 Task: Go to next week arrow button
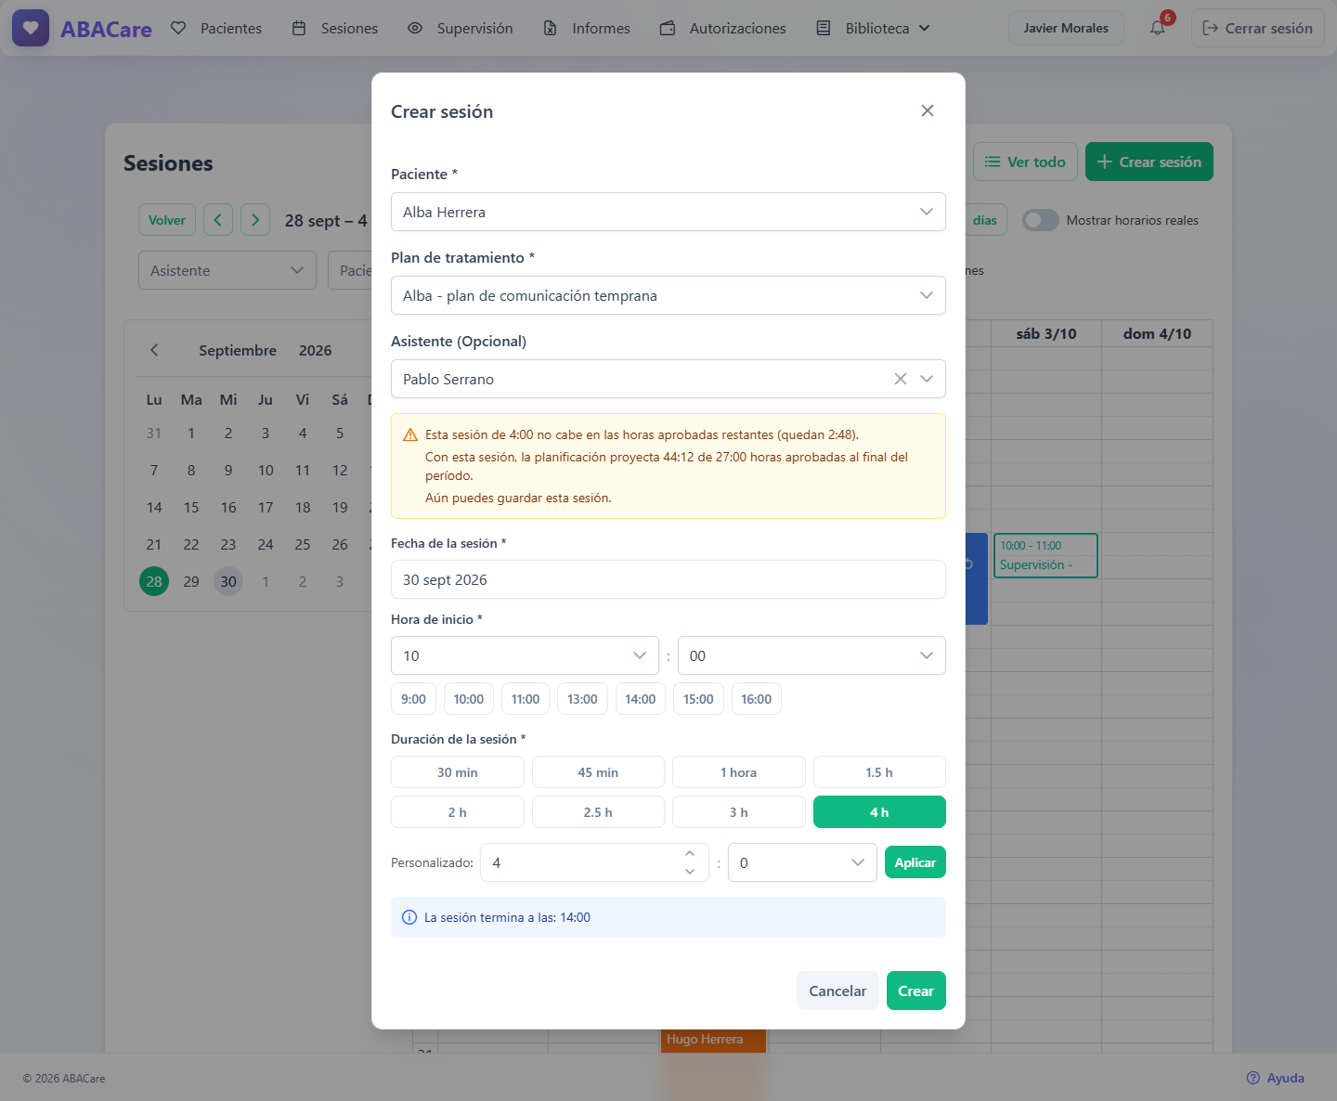coord(255,220)
